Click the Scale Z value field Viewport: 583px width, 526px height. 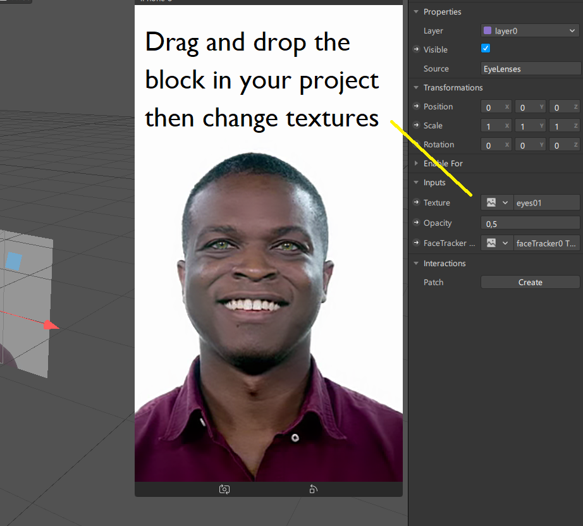(x=565, y=126)
